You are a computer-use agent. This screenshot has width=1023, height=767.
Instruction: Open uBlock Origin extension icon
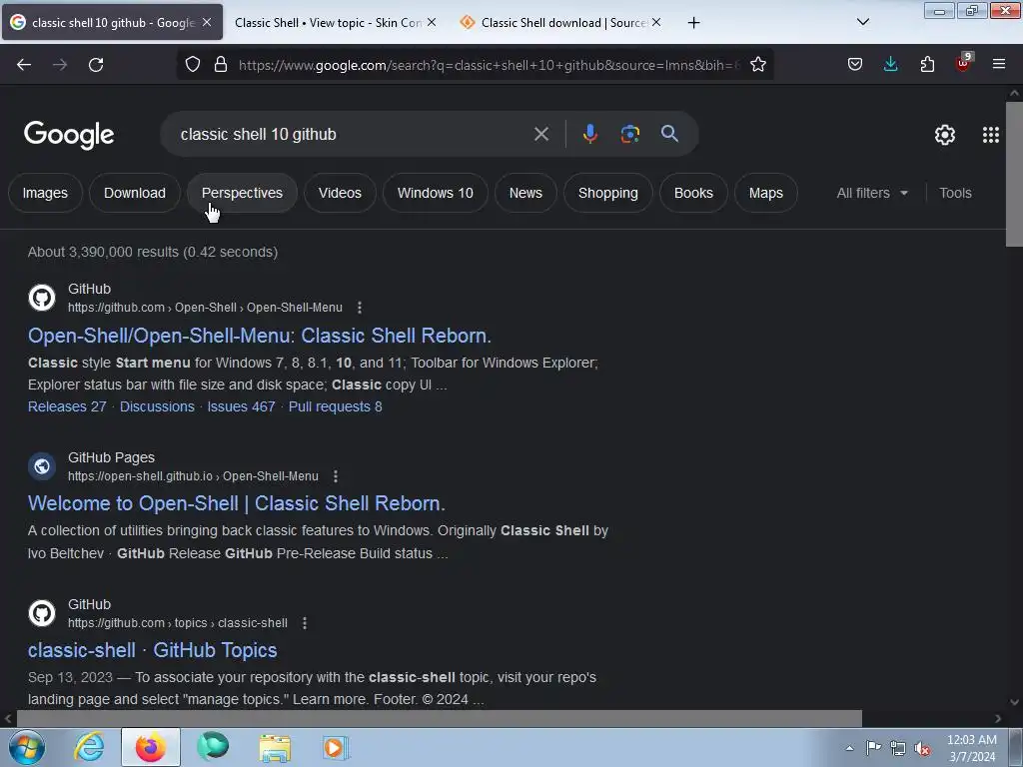pos(963,63)
